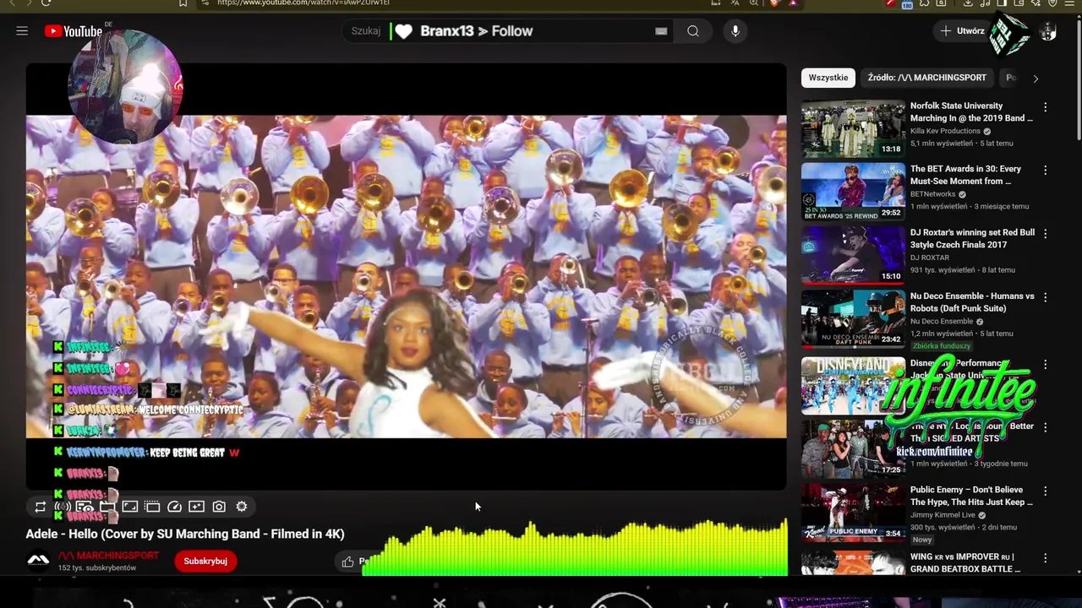Image resolution: width=1082 pixels, height=608 pixels.
Task: Click the Utwórz create button
Action: tap(962, 31)
